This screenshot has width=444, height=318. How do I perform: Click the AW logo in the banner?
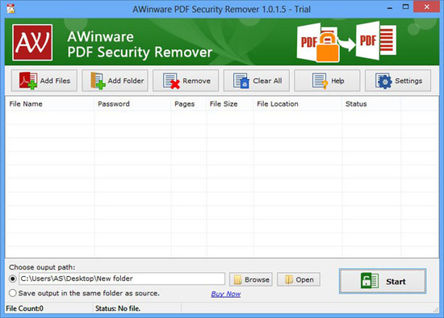(32, 43)
